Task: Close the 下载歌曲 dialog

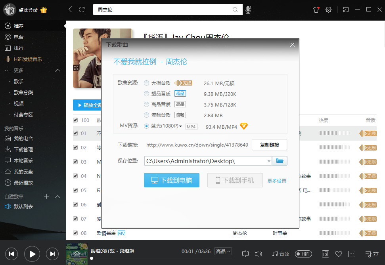Action: click(292, 45)
